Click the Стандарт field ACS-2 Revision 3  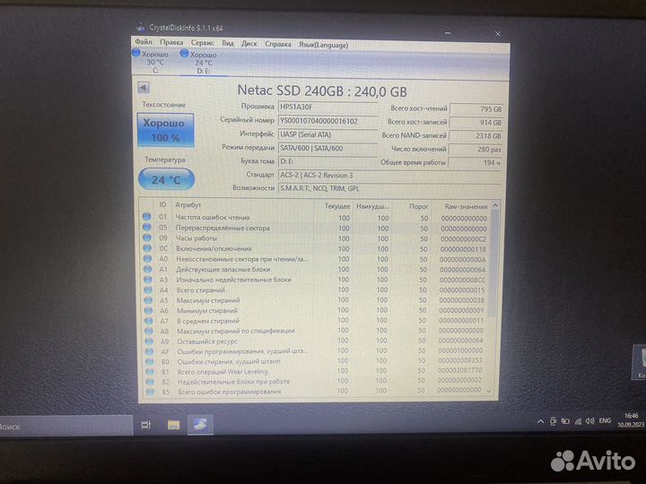[x=389, y=175]
